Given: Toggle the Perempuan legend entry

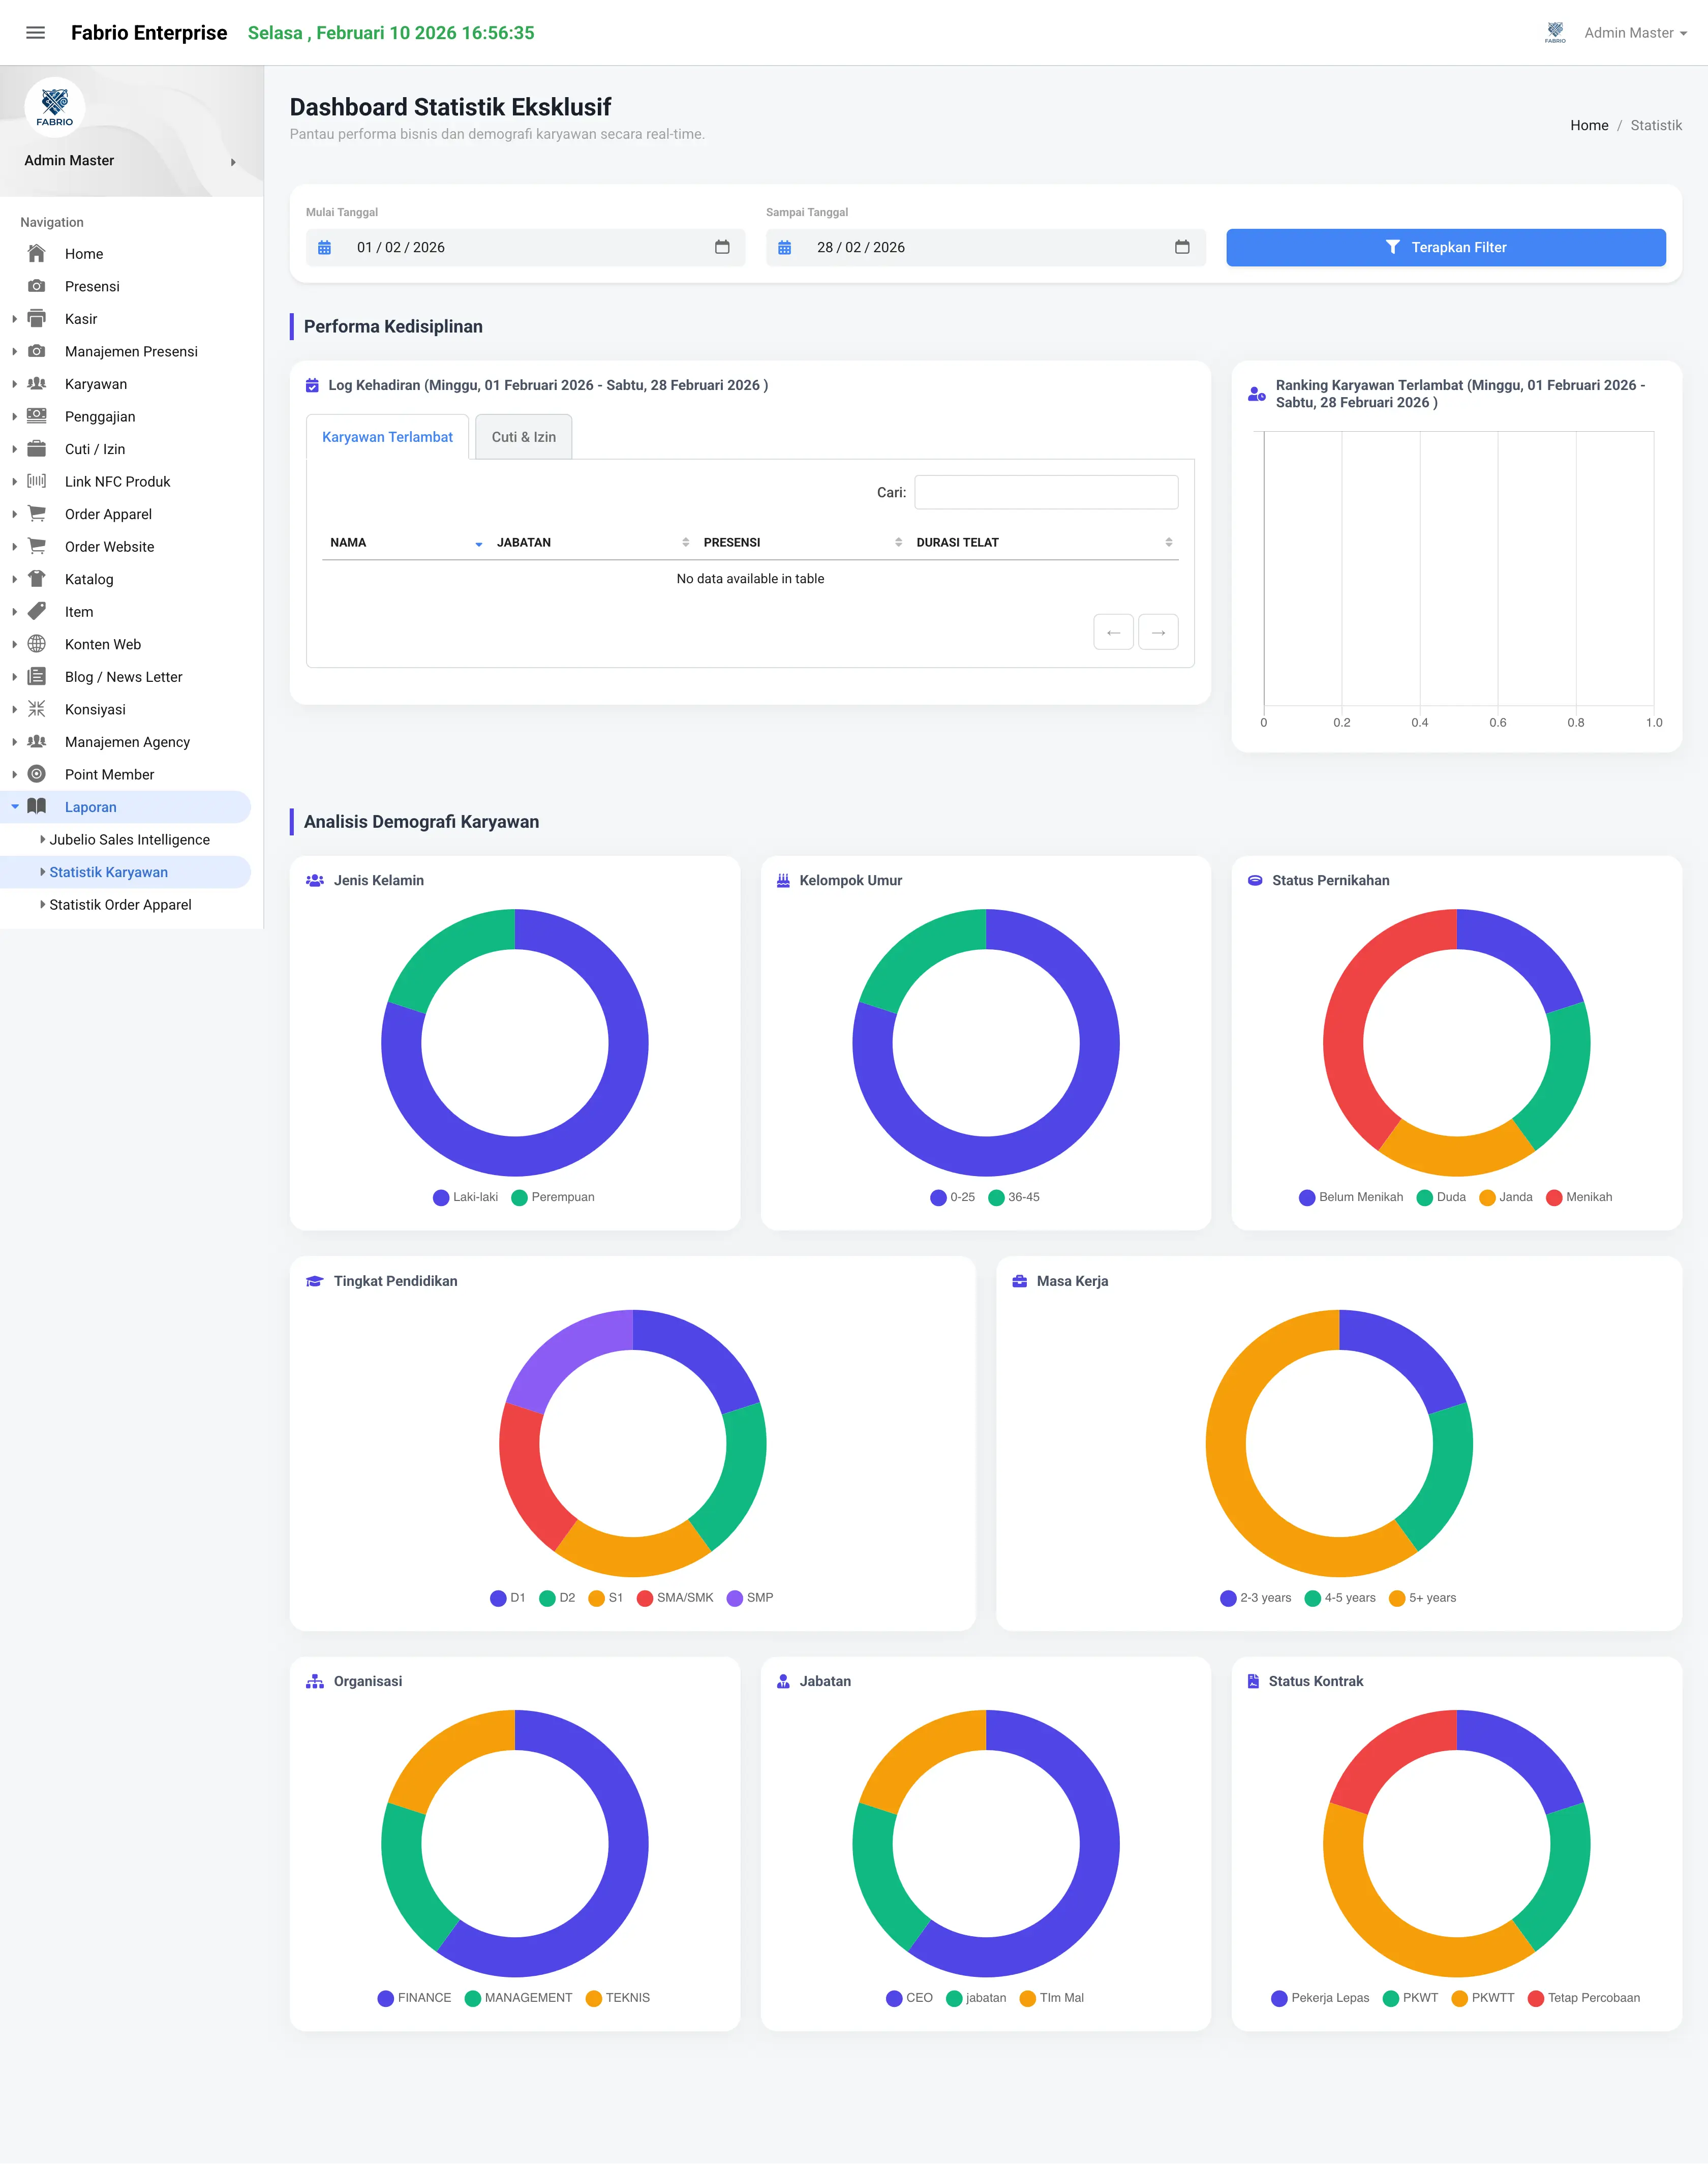Looking at the screenshot, I should 553,1197.
